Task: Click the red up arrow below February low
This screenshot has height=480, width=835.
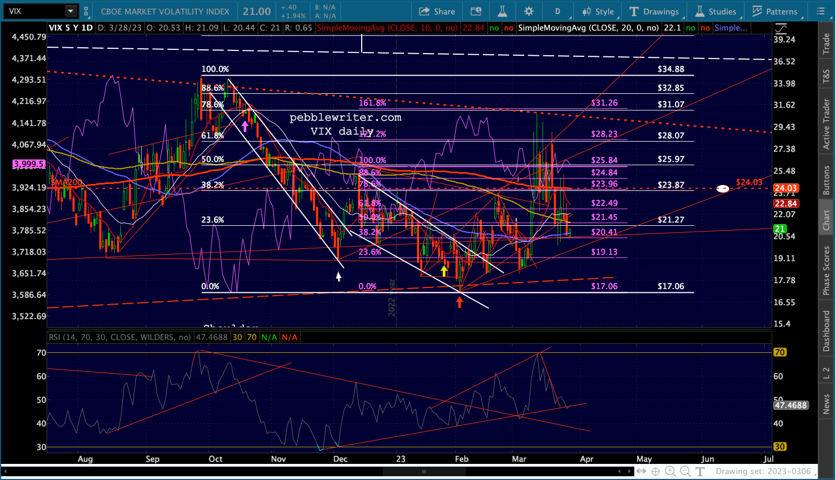Action: coord(459,302)
